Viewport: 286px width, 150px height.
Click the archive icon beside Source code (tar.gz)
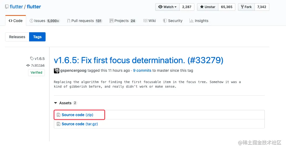pos(58,124)
